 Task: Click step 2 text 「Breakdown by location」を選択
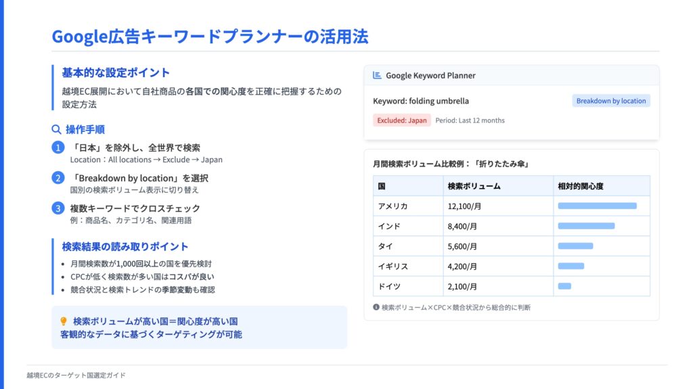click(139, 178)
